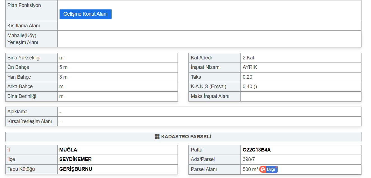Click the O22C13B4A Pafta code
Viewport: 371px width, 178px height.
tap(257, 150)
